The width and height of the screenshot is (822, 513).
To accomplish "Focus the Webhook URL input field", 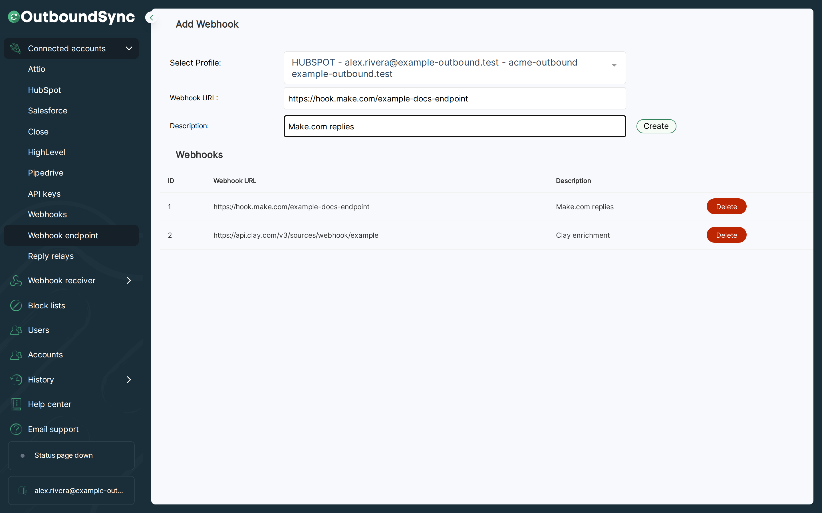I will [454, 98].
